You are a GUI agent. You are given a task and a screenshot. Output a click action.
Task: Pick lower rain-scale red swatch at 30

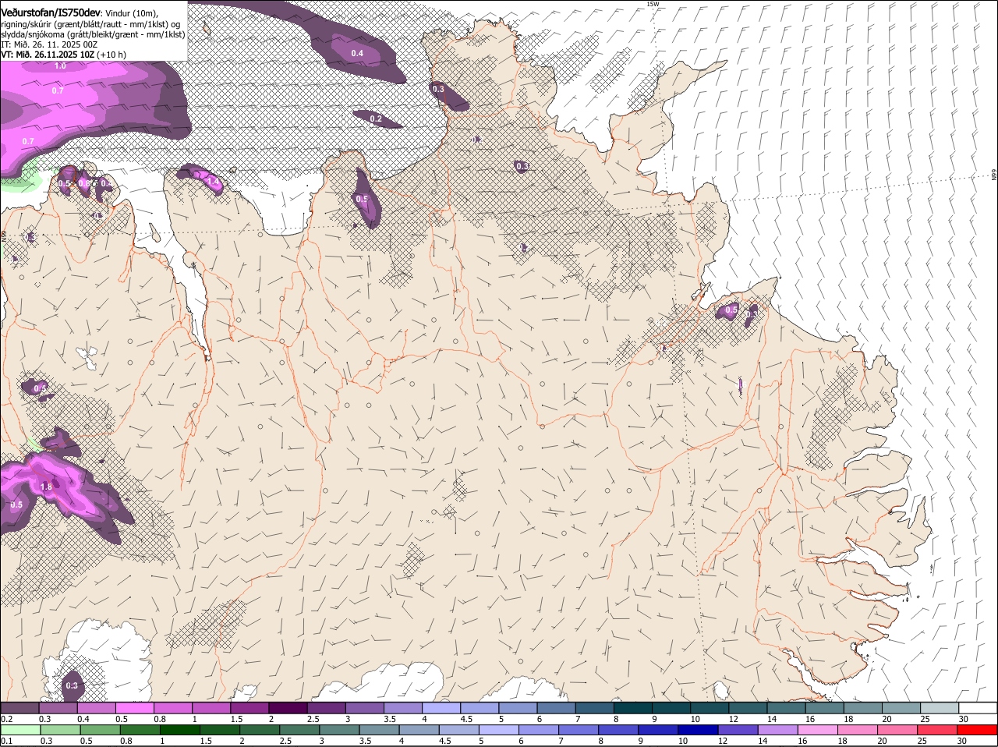pyautogui.click(x=977, y=730)
